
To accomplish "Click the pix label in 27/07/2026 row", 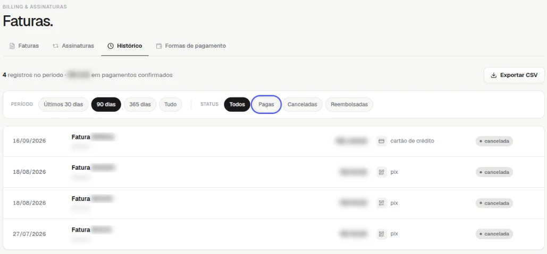I will tap(394, 234).
